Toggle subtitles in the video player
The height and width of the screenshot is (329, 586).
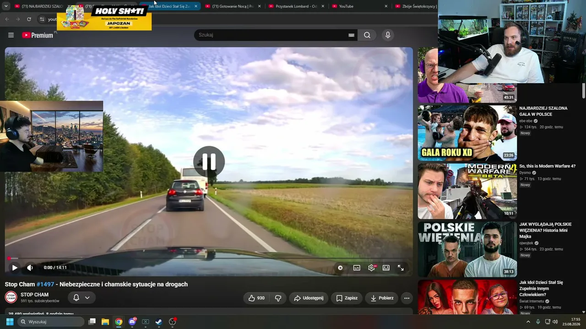[357, 268]
